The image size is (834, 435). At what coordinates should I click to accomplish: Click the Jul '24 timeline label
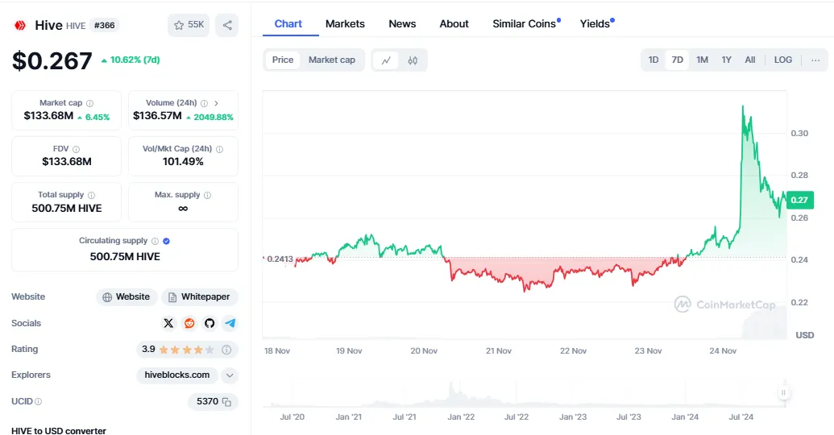tap(741, 417)
